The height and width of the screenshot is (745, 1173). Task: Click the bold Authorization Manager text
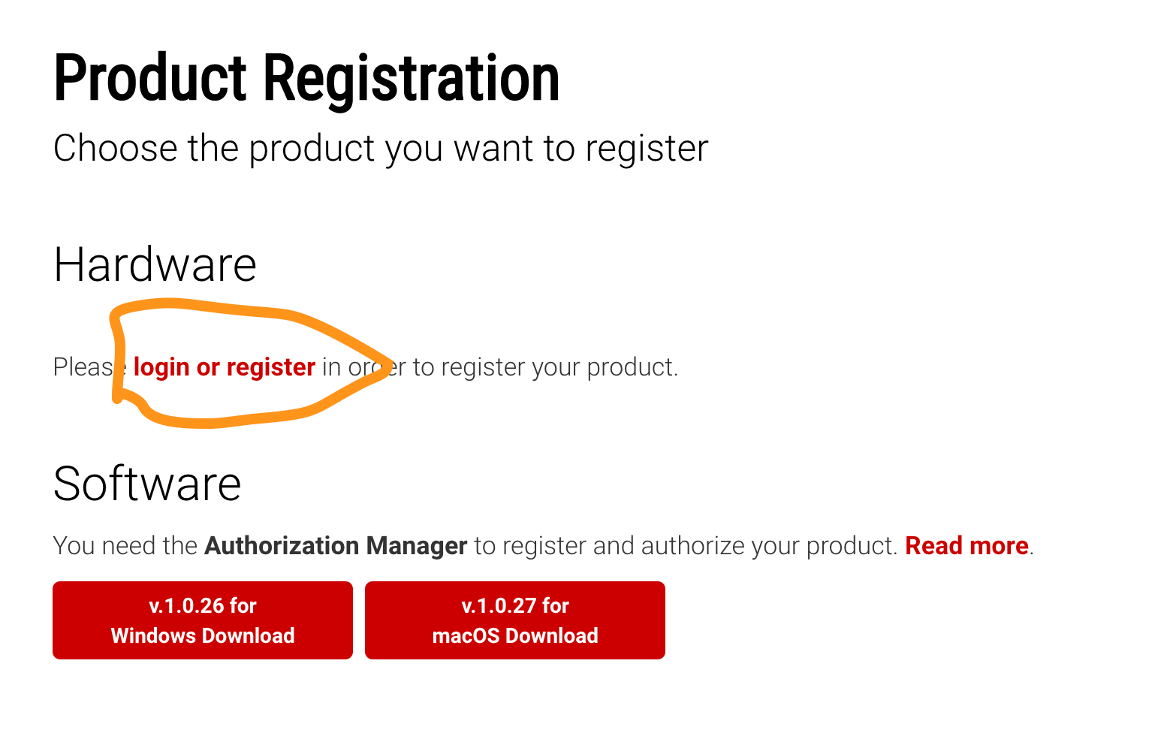pyautogui.click(x=336, y=545)
